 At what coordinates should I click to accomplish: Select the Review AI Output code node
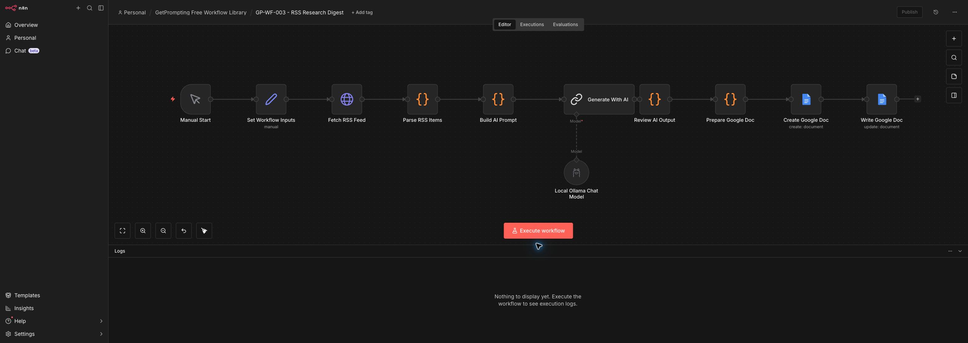click(655, 99)
